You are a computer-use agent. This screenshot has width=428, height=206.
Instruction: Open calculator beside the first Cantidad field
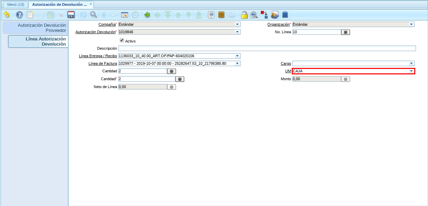pyautogui.click(x=172, y=71)
